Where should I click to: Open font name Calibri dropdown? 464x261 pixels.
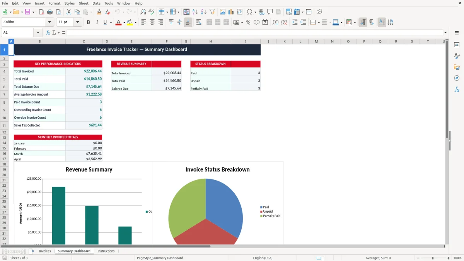[49, 22]
